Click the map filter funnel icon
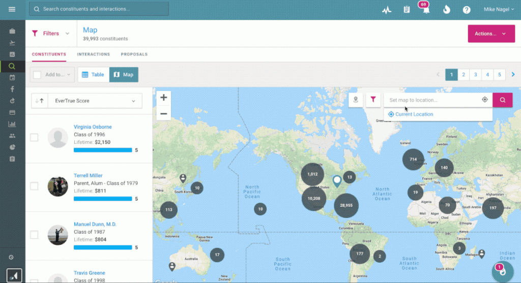Image resolution: width=521 pixels, height=283 pixels. (x=373, y=100)
